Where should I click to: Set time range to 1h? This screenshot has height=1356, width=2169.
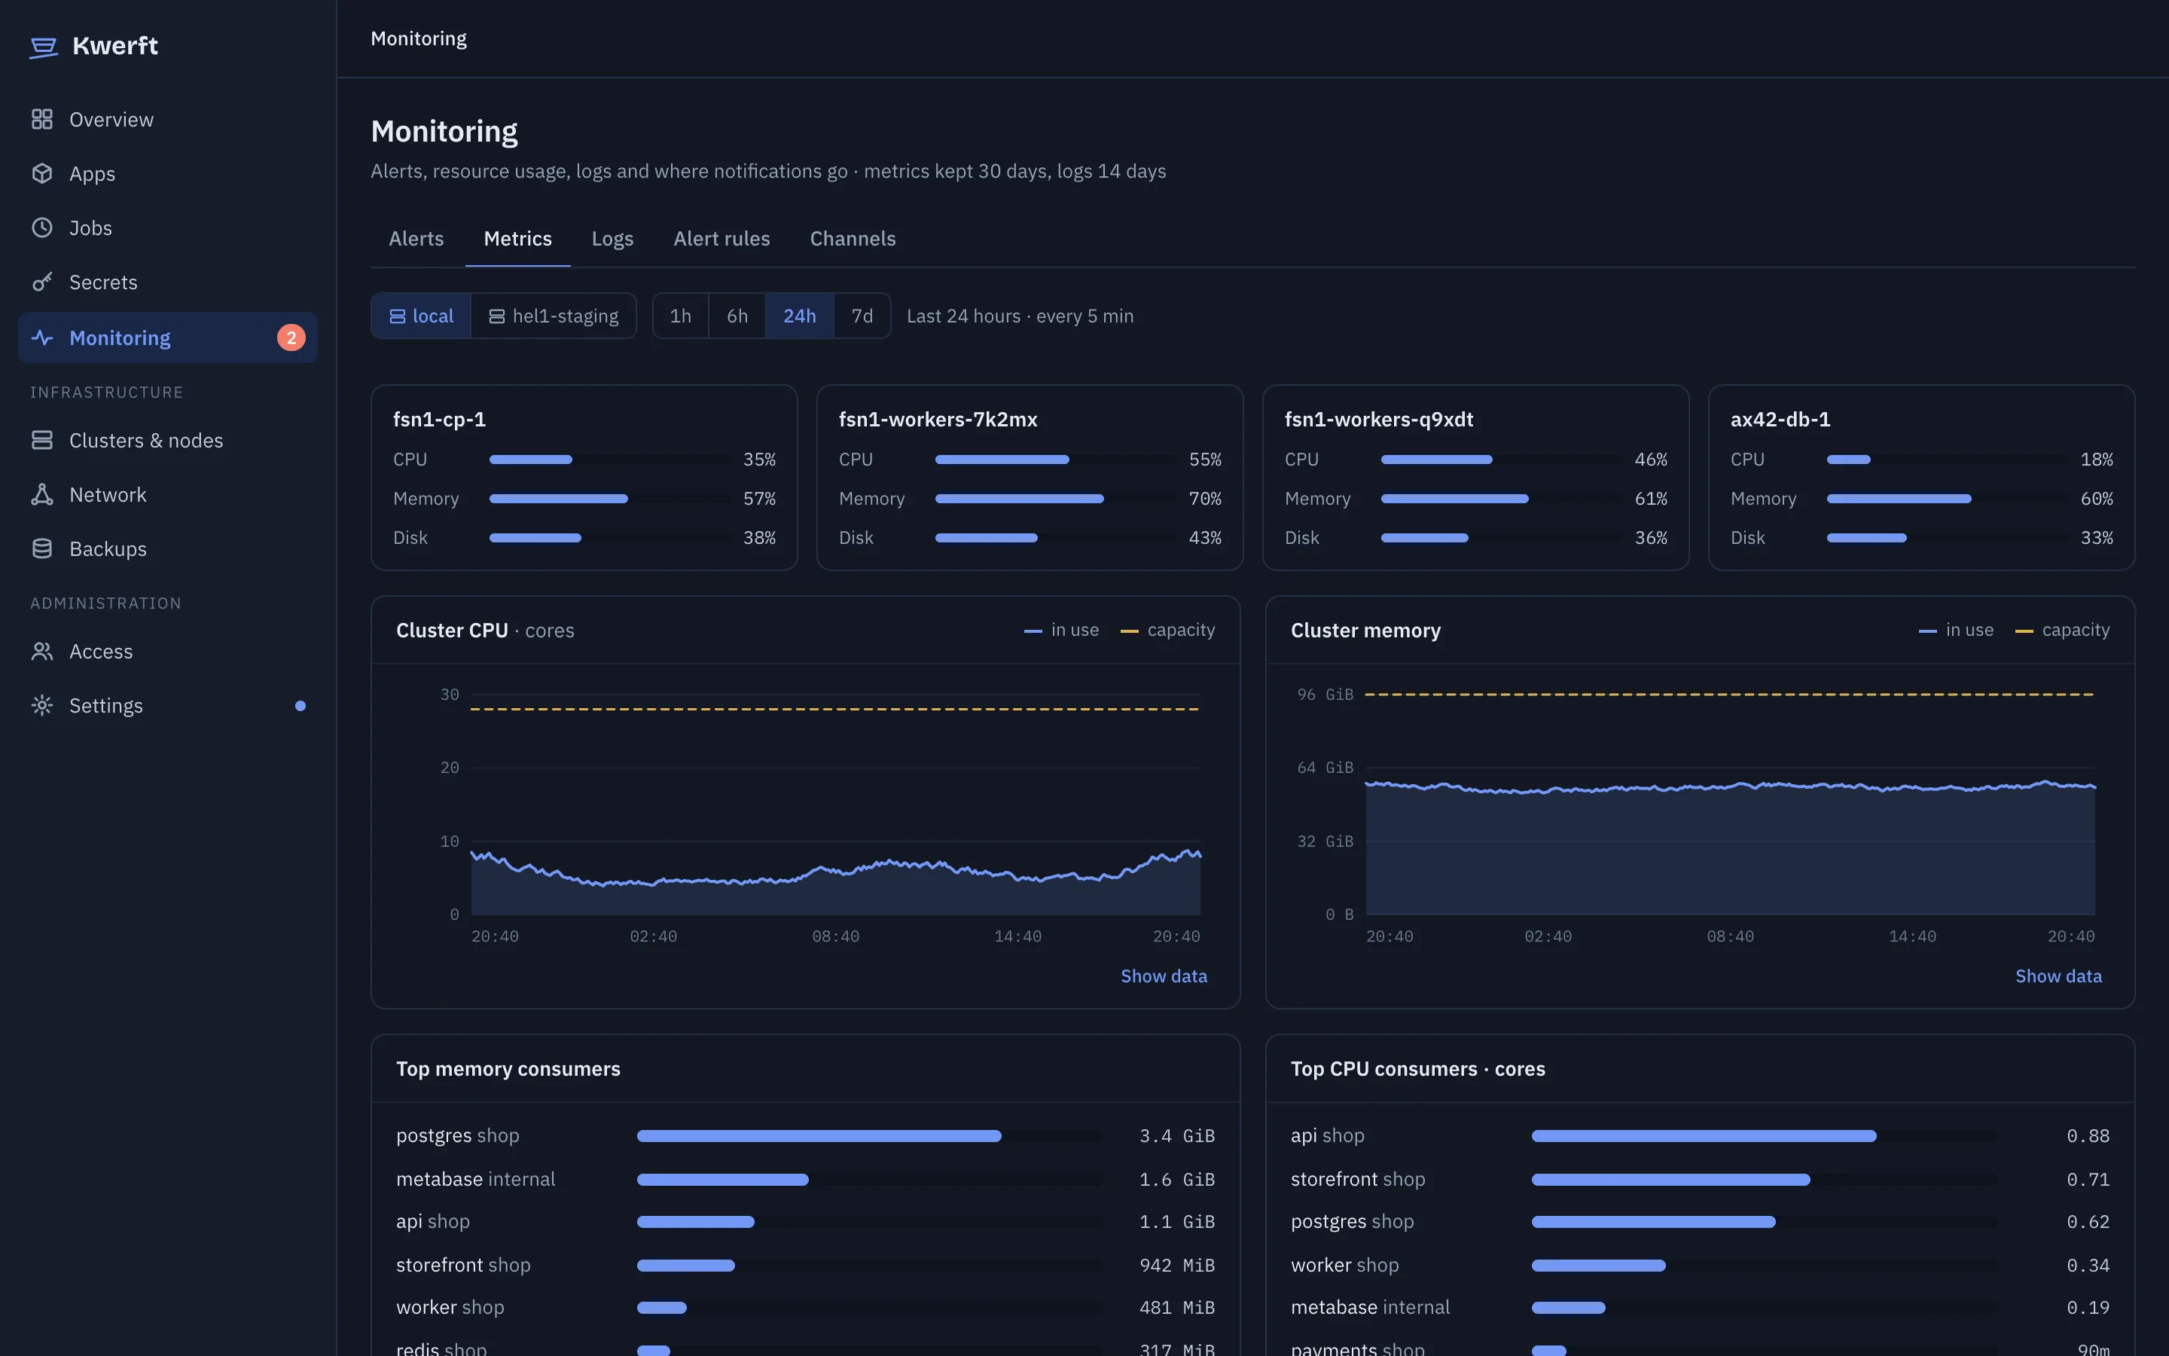pos(680,316)
